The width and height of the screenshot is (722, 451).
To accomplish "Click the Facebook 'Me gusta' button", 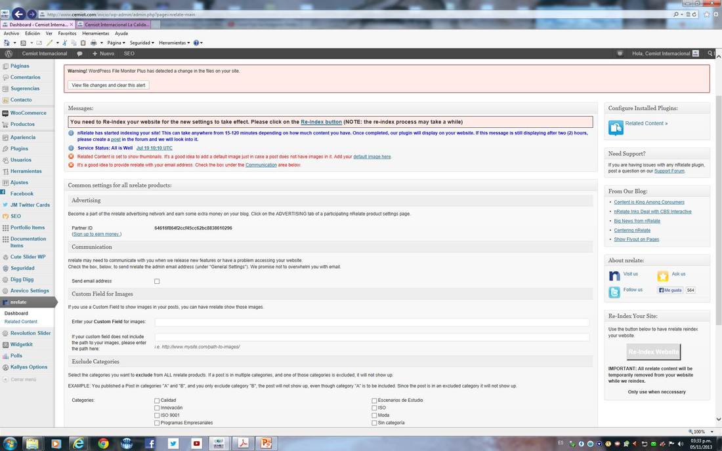I will click(x=670, y=290).
